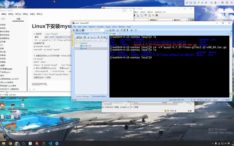Click the 0ohNtQ#jA#4L password text in Typora
The height and width of the screenshot is (146, 234).
[x=39, y=84]
